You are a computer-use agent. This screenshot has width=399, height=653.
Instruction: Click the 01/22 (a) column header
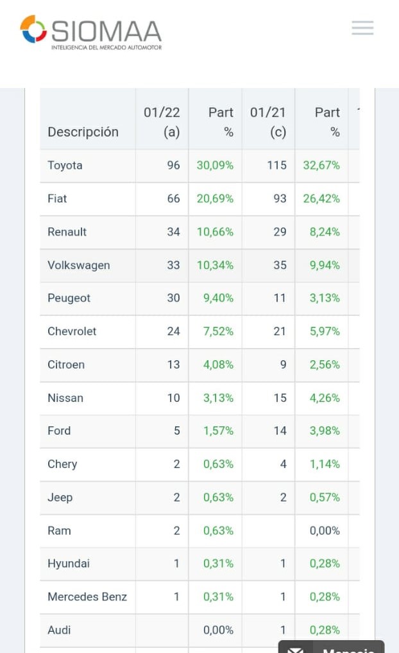point(162,122)
